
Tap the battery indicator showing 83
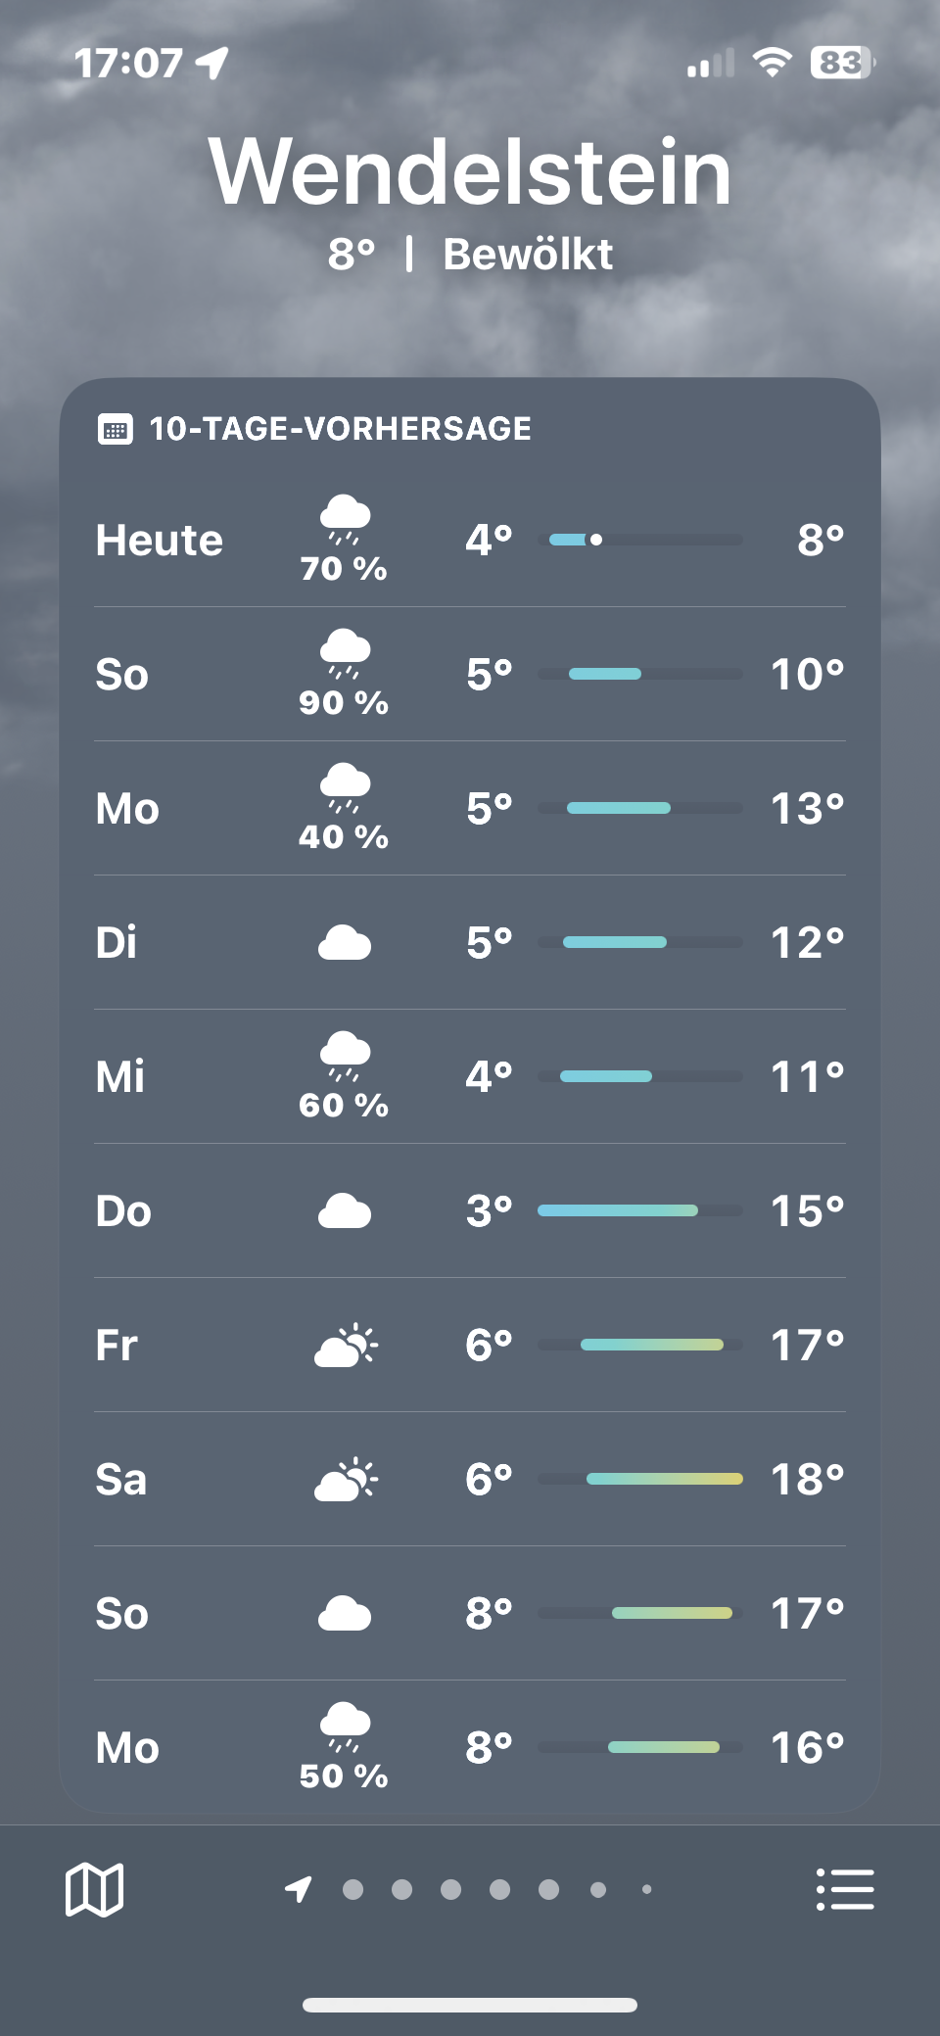[x=842, y=64]
